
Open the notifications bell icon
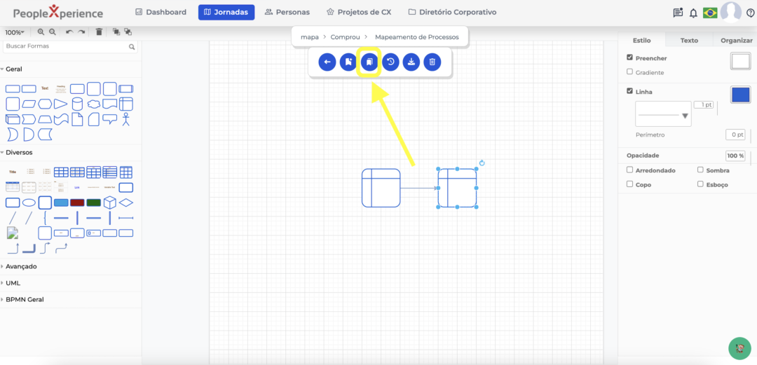click(x=693, y=13)
